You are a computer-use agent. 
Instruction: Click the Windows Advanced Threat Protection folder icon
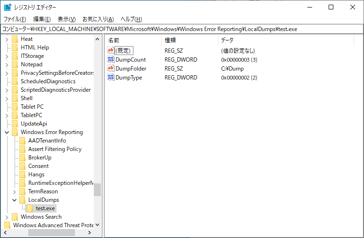click(7, 225)
